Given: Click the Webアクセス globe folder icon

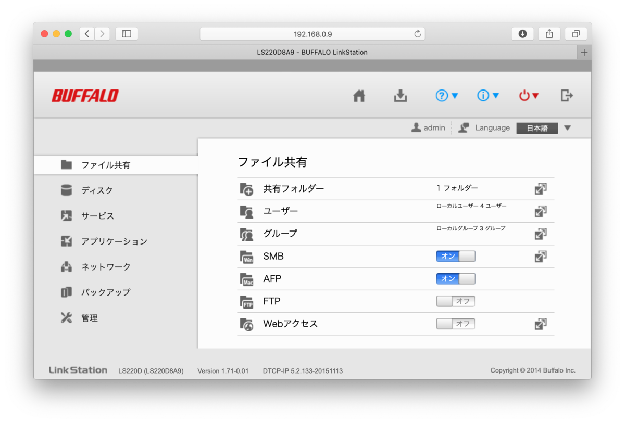Looking at the screenshot, I should click(x=246, y=324).
